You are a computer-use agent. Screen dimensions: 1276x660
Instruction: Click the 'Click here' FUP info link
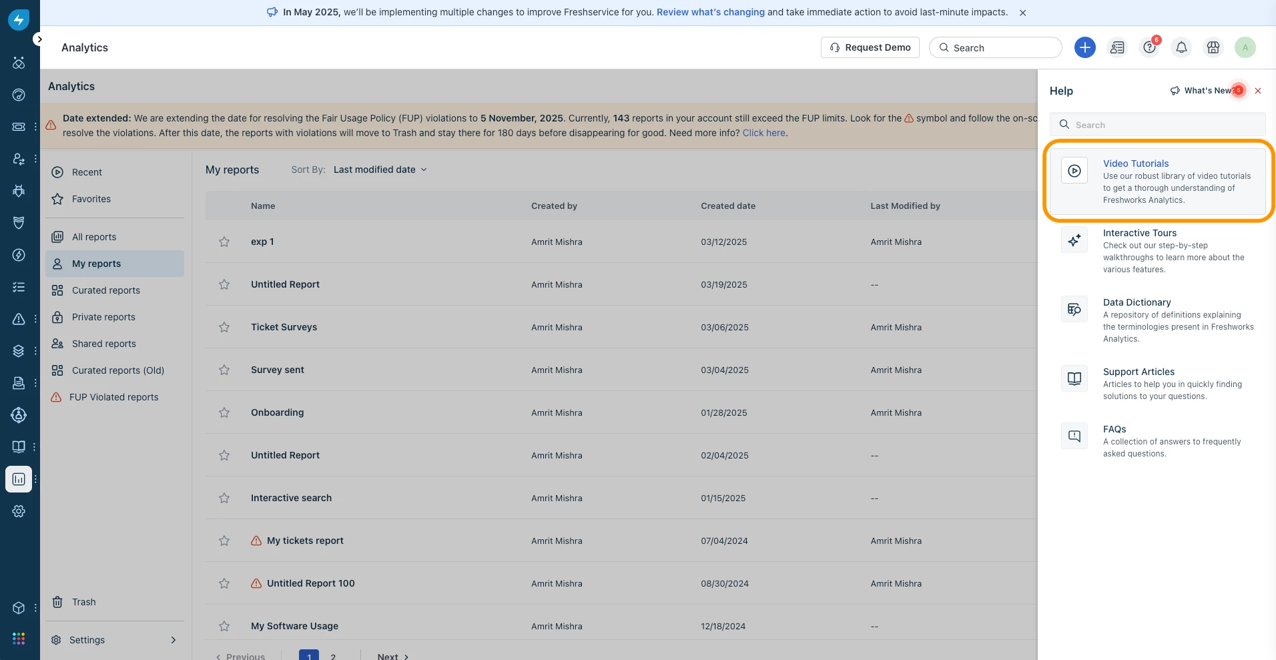pyautogui.click(x=764, y=133)
